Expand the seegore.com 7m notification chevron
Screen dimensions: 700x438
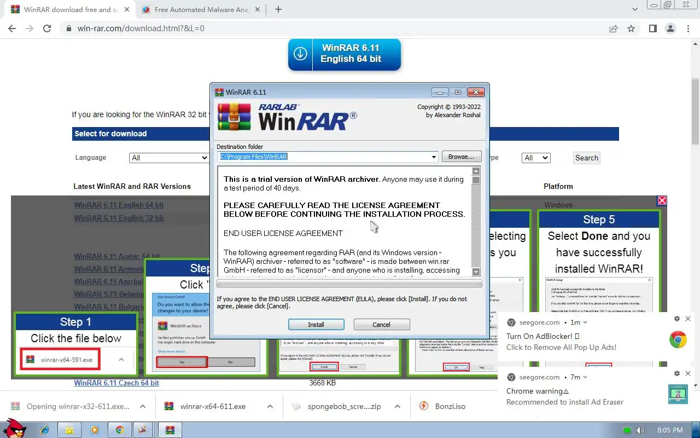click(x=585, y=377)
